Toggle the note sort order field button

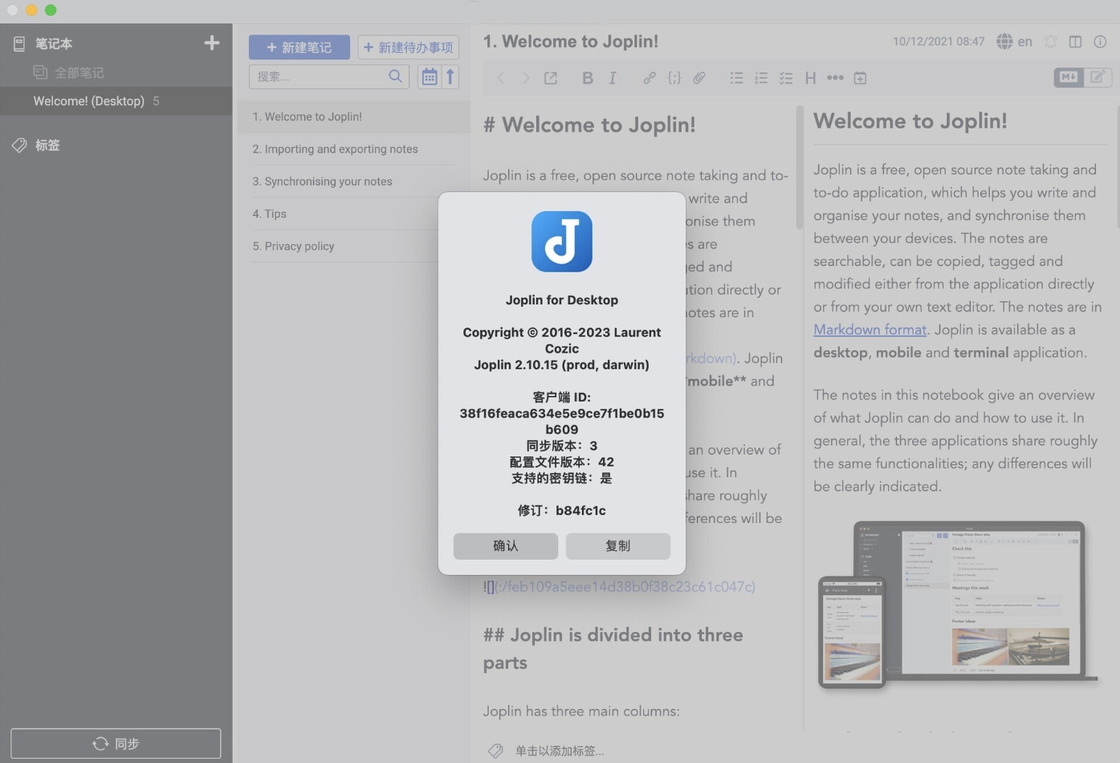tap(430, 77)
